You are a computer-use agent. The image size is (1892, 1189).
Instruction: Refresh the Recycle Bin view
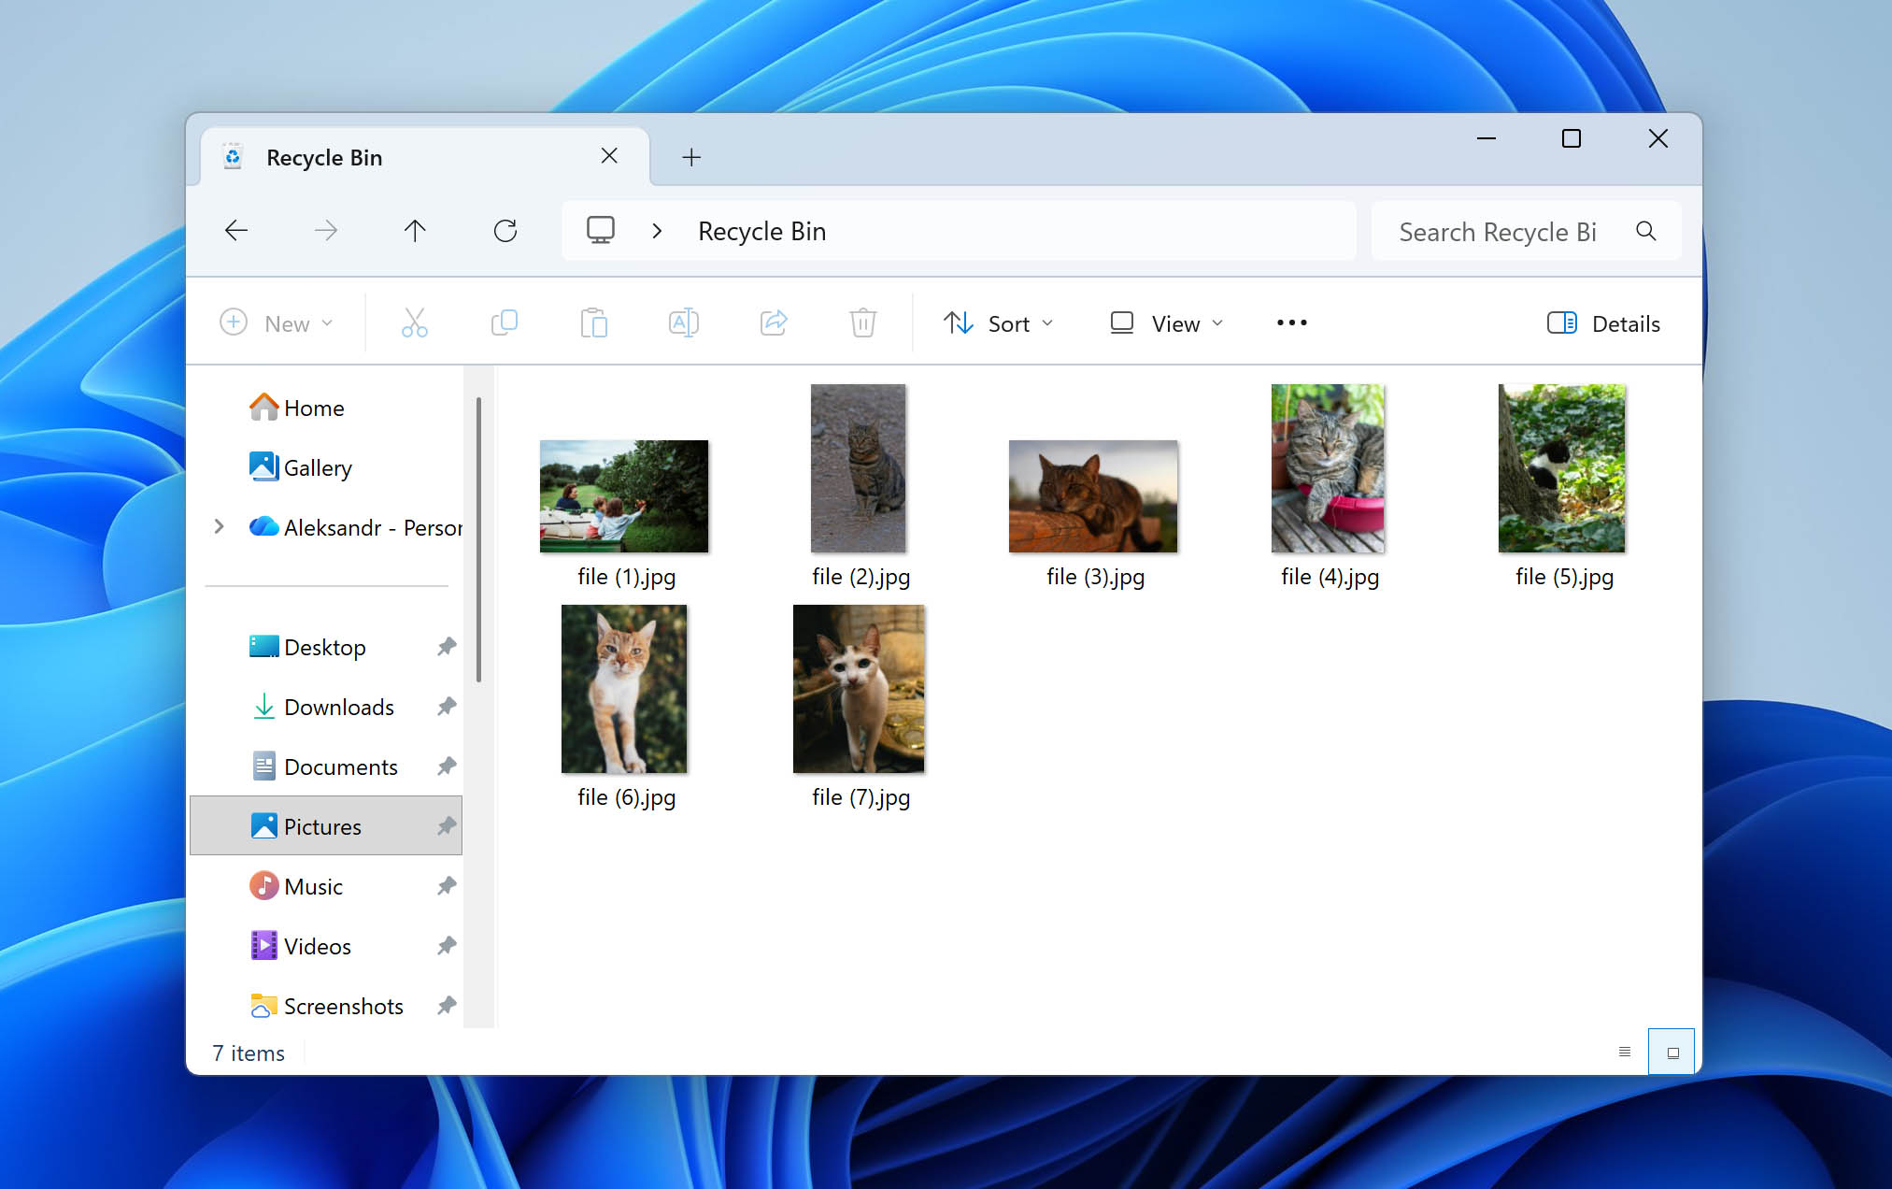(505, 230)
